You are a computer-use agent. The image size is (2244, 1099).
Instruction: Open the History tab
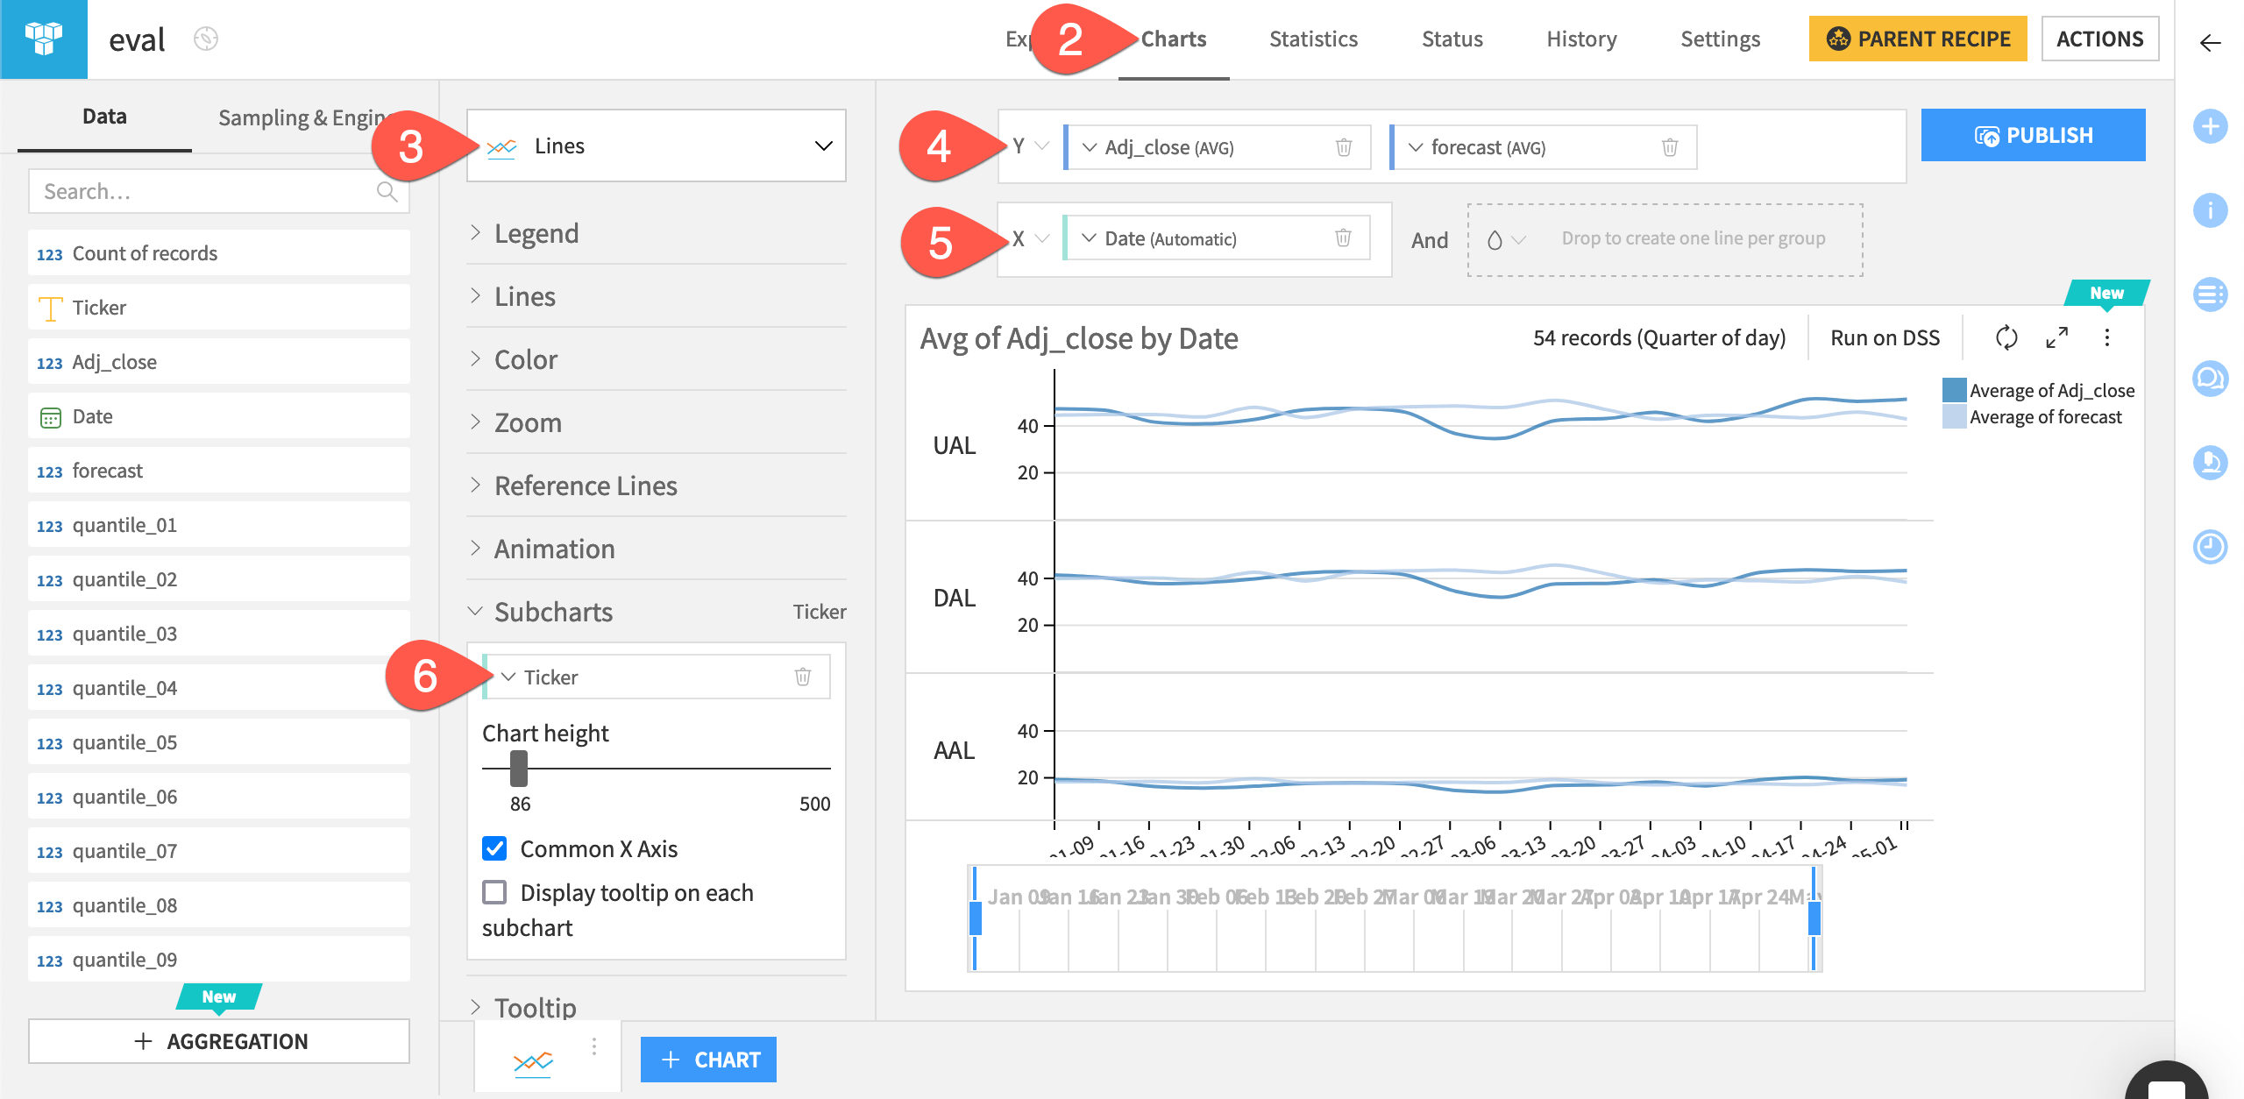click(x=1581, y=39)
